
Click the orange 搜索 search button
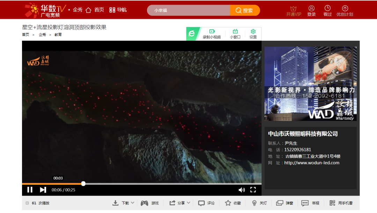(245, 10)
